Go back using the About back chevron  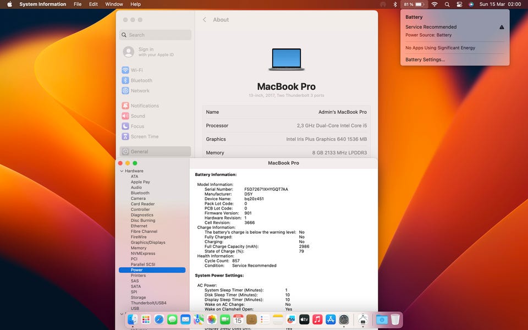click(x=205, y=20)
